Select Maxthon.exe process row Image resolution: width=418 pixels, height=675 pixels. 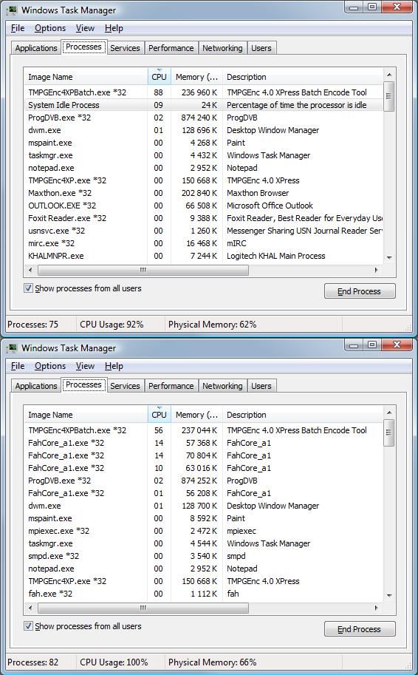tap(203, 193)
